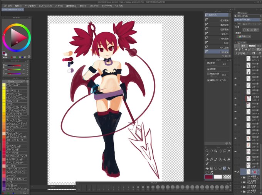Viewport: 262px width, 195px height.
Task: Select the 定規ペン sub tool
Action: (217, 34)
